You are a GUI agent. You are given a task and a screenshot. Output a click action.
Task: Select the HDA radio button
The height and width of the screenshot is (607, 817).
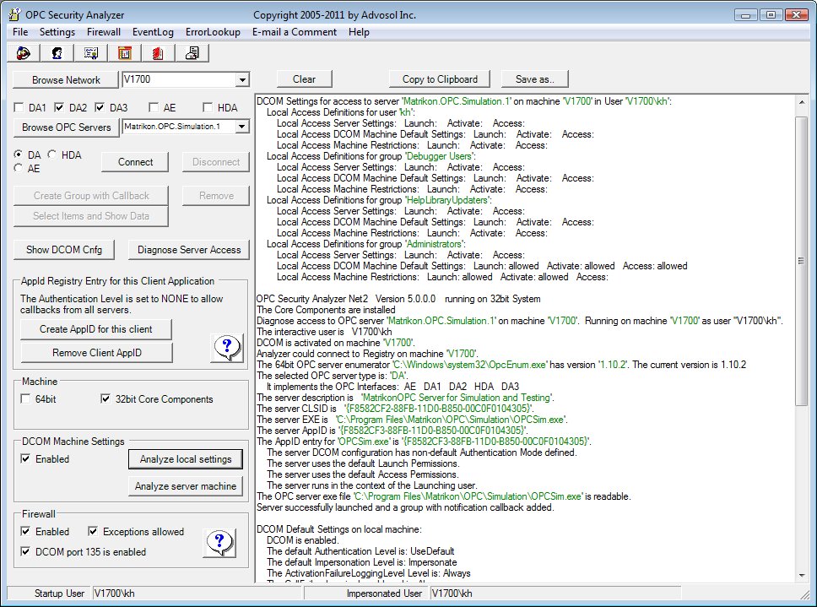tap(53, 155)
